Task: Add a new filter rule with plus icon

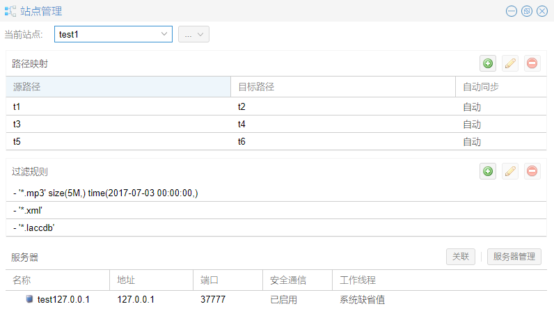Action: point(488,171)
